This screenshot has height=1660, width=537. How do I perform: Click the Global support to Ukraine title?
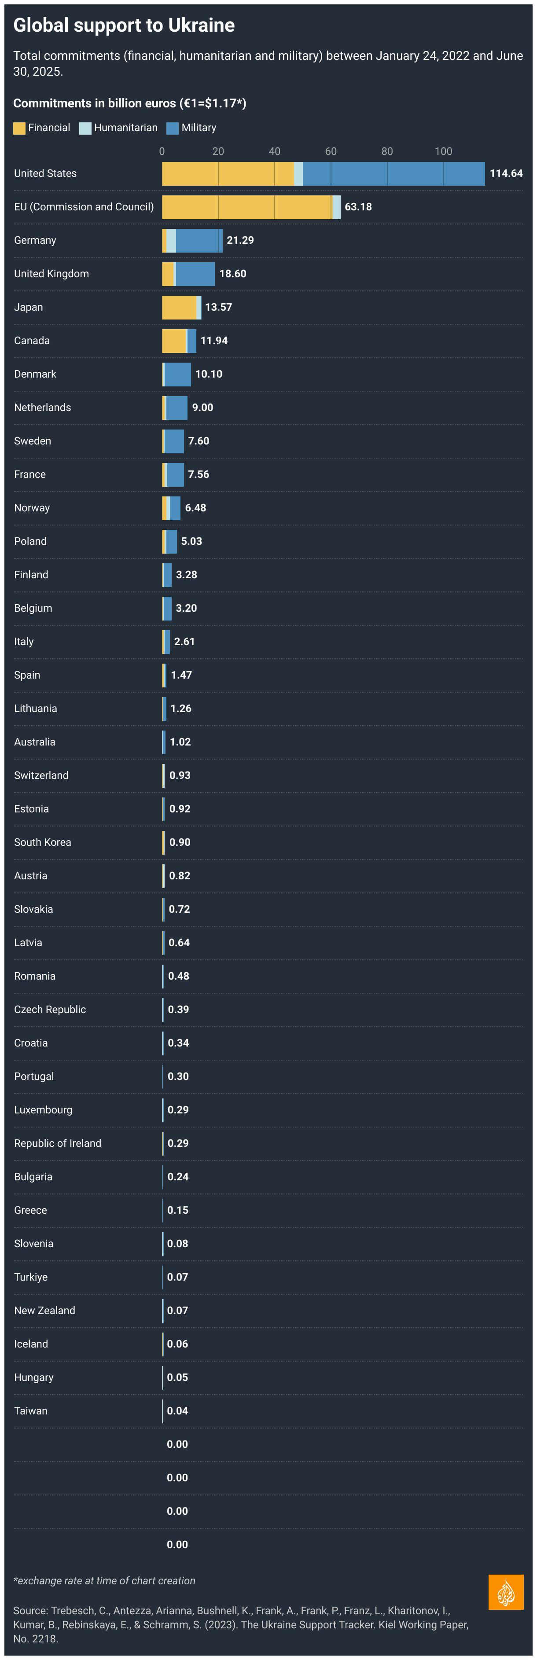coord(125,25)
